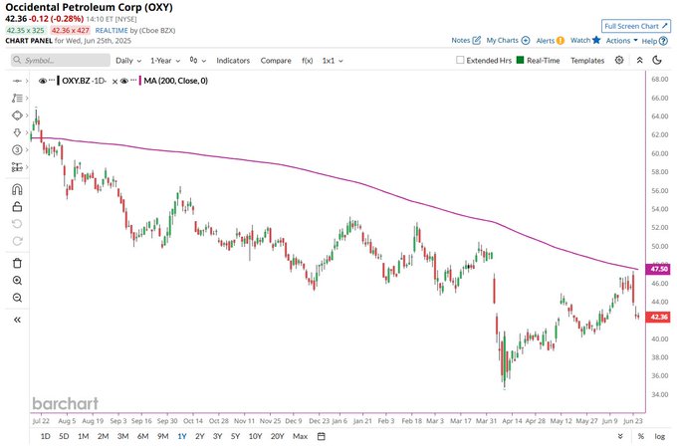Click the Full Screen Chart button
The height and width of the screenshot is (447, 677).
click(635, 25)
